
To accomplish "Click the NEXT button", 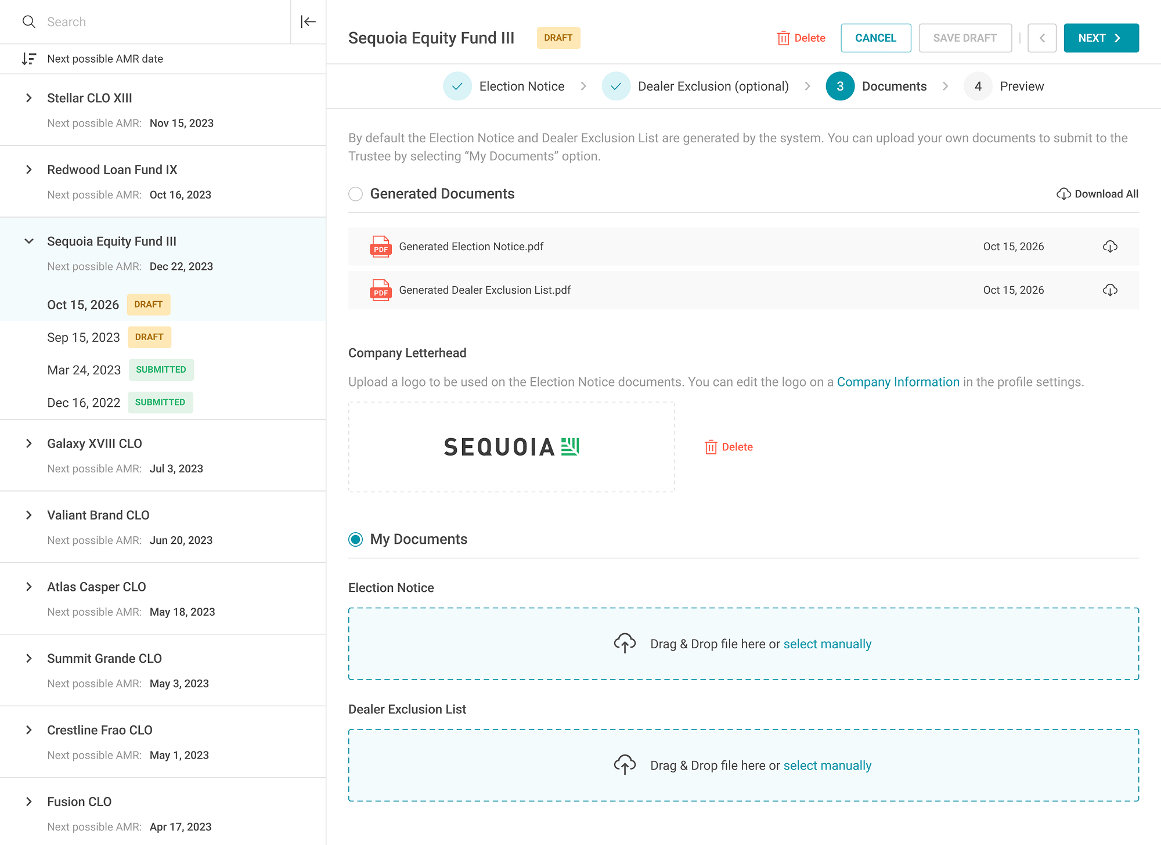I will point(1101,38).
